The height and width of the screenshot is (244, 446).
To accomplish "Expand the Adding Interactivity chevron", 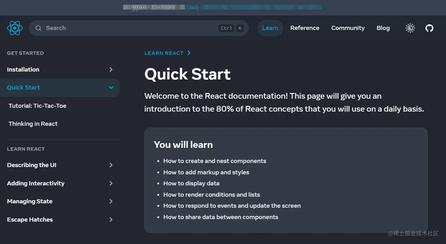I will coord(111,183).
